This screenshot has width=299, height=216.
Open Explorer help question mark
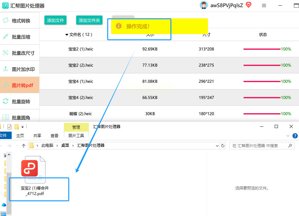click(295, 136)
